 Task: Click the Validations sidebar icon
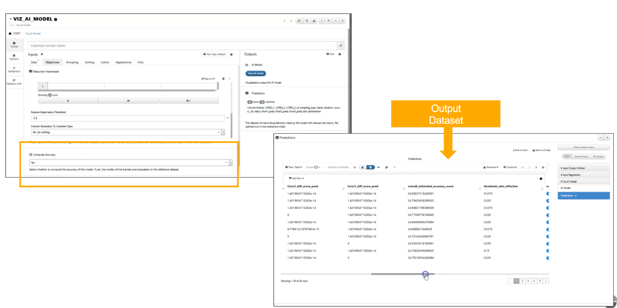pyautogui.click(x=14, y=69)
